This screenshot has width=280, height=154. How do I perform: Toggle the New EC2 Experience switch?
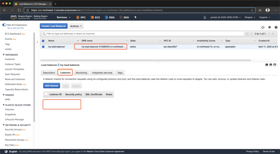click(x=4, y=25)
